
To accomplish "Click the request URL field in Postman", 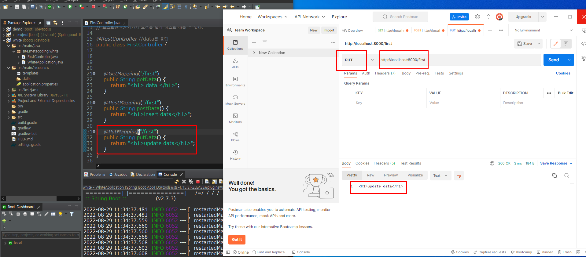I will click(x=460, y=60).
